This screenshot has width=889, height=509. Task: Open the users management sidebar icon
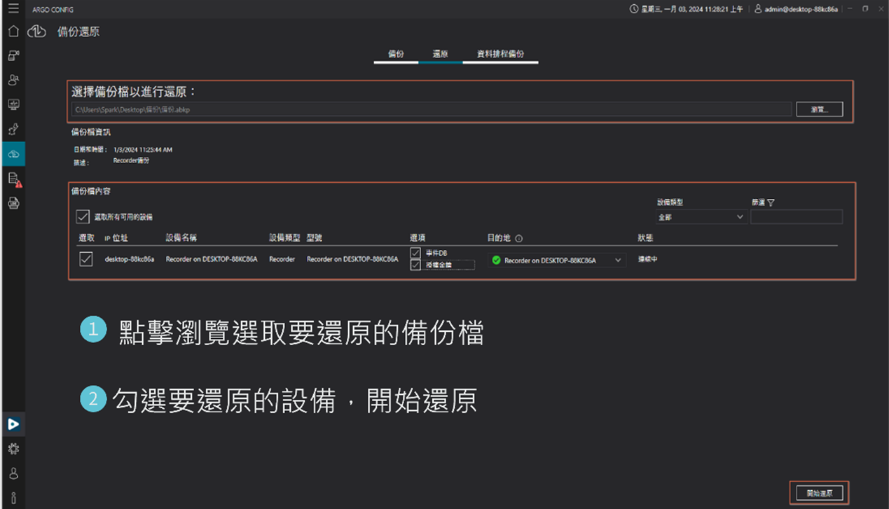[x=13, y=80]
